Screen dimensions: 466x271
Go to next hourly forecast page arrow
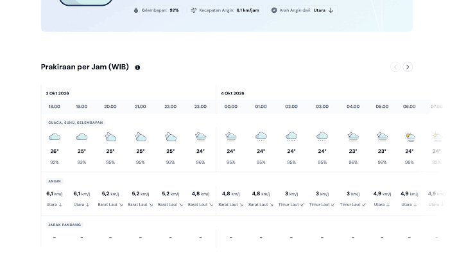click(408, 67)
